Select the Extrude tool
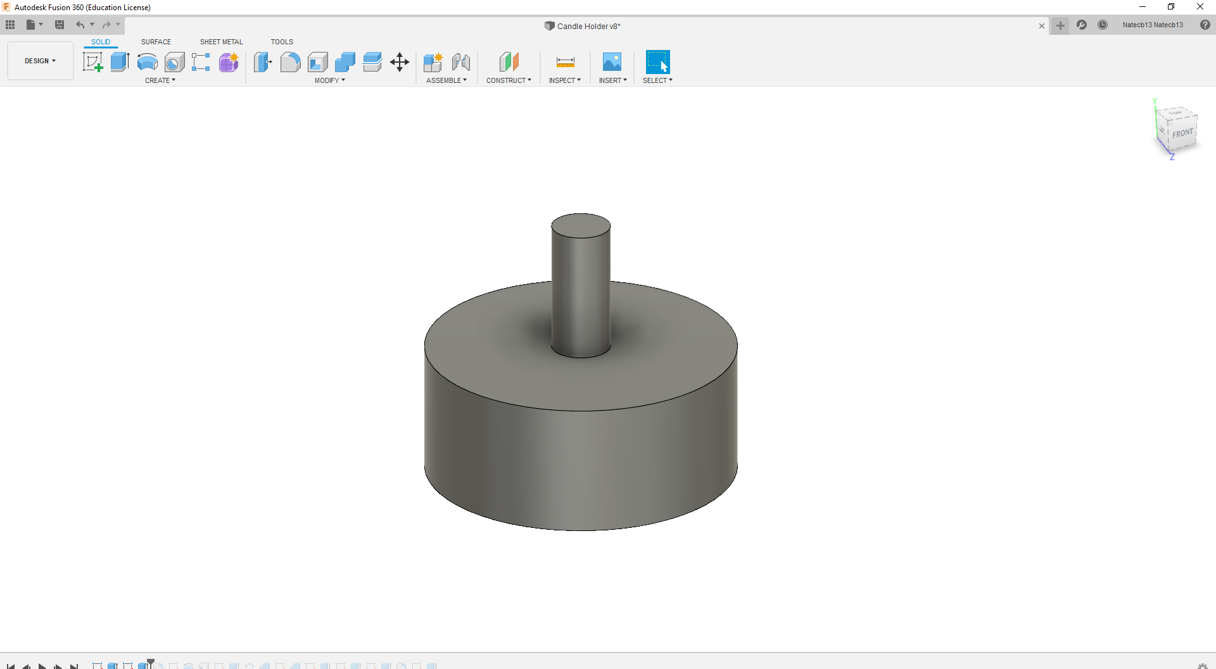 [x=120, y=62]
